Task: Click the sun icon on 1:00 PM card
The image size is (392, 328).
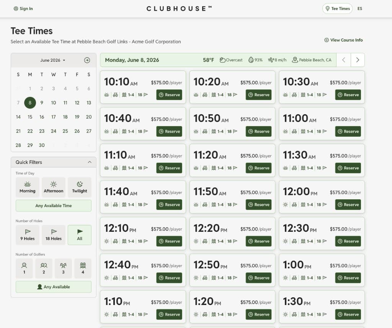Action: 285,278
